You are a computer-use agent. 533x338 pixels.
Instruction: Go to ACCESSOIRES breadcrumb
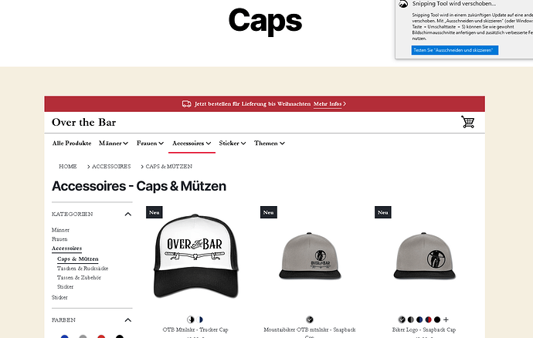click(111, 167)
